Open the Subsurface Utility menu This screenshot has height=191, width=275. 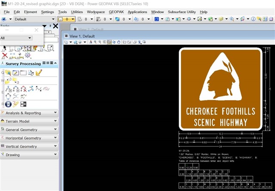(x=182, y=12)
